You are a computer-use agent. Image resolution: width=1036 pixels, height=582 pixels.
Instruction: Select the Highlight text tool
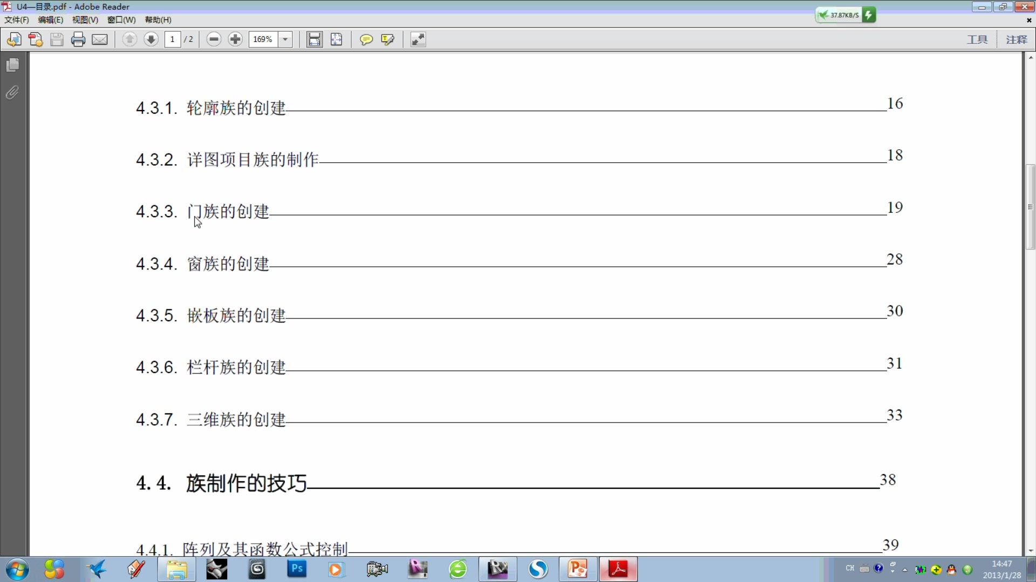[x=387, y=39]
